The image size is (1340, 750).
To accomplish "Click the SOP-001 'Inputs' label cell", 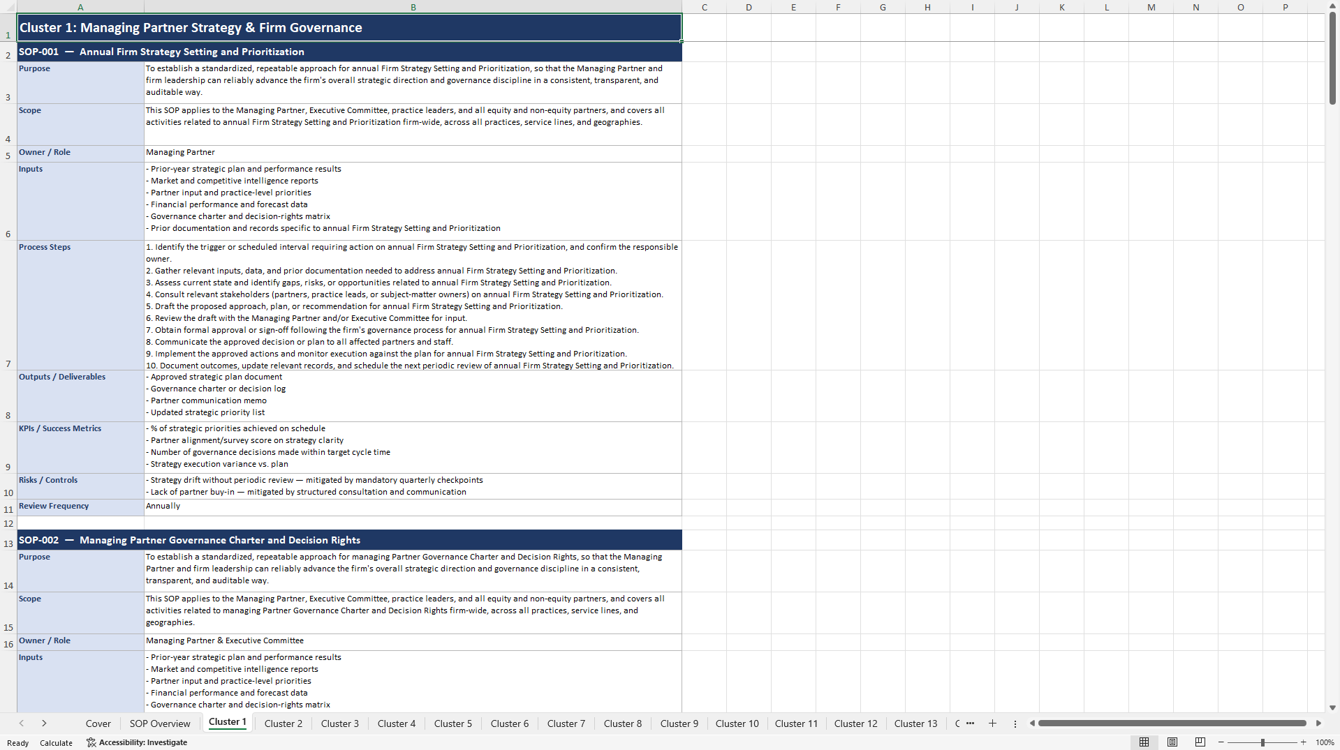I will click(80, 201).
